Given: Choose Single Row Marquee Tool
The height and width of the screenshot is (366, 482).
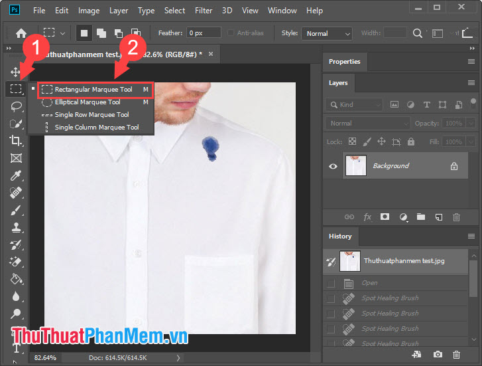Looking at the screenshot, I should pyautogui.click(x=91, y=115).
